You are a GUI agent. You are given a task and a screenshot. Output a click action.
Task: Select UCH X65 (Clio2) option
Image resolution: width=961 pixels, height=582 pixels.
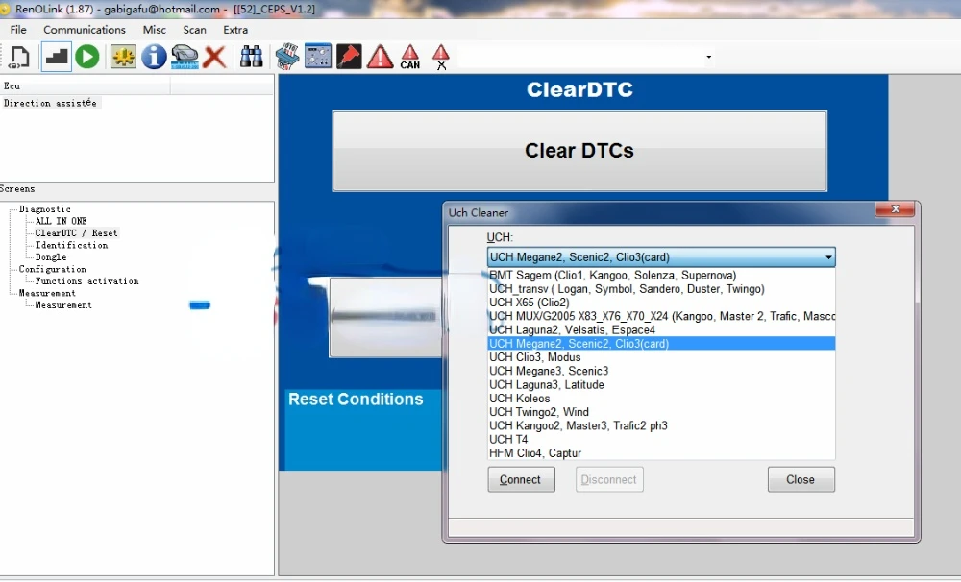[661, 302]
